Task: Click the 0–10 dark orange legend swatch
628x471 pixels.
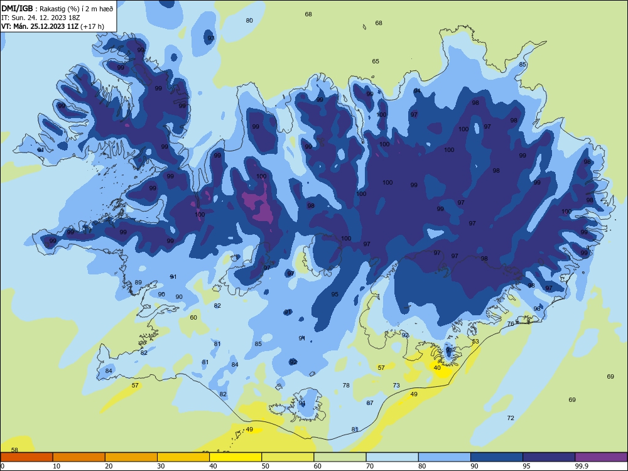Action: [x=26, y=457]
